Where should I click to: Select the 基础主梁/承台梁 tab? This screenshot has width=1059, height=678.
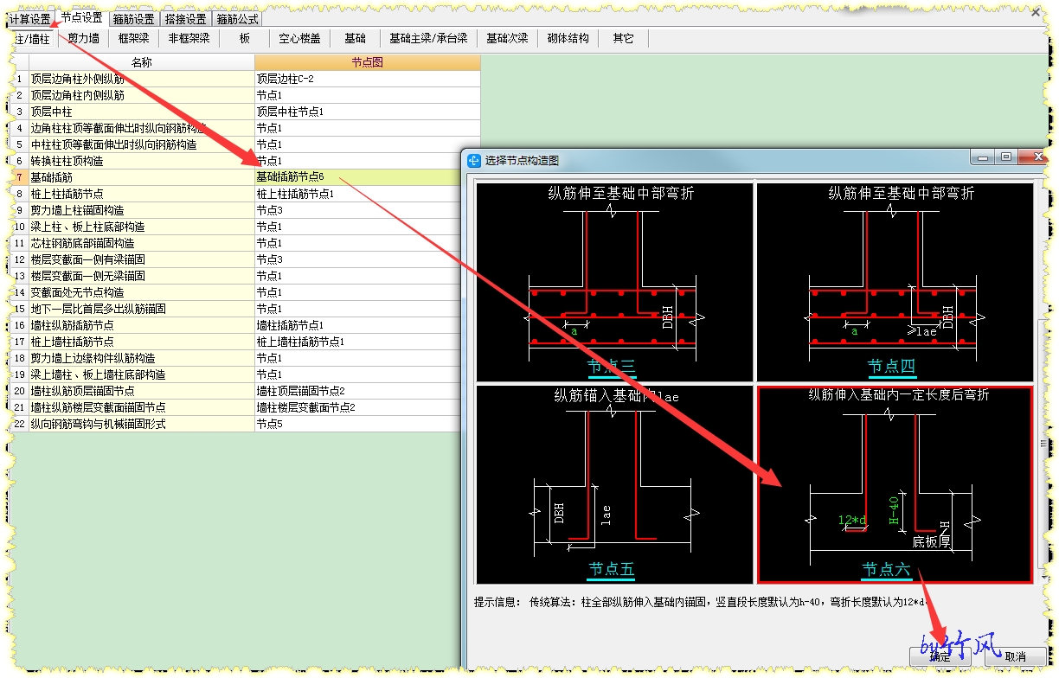[x=428, y=38]
